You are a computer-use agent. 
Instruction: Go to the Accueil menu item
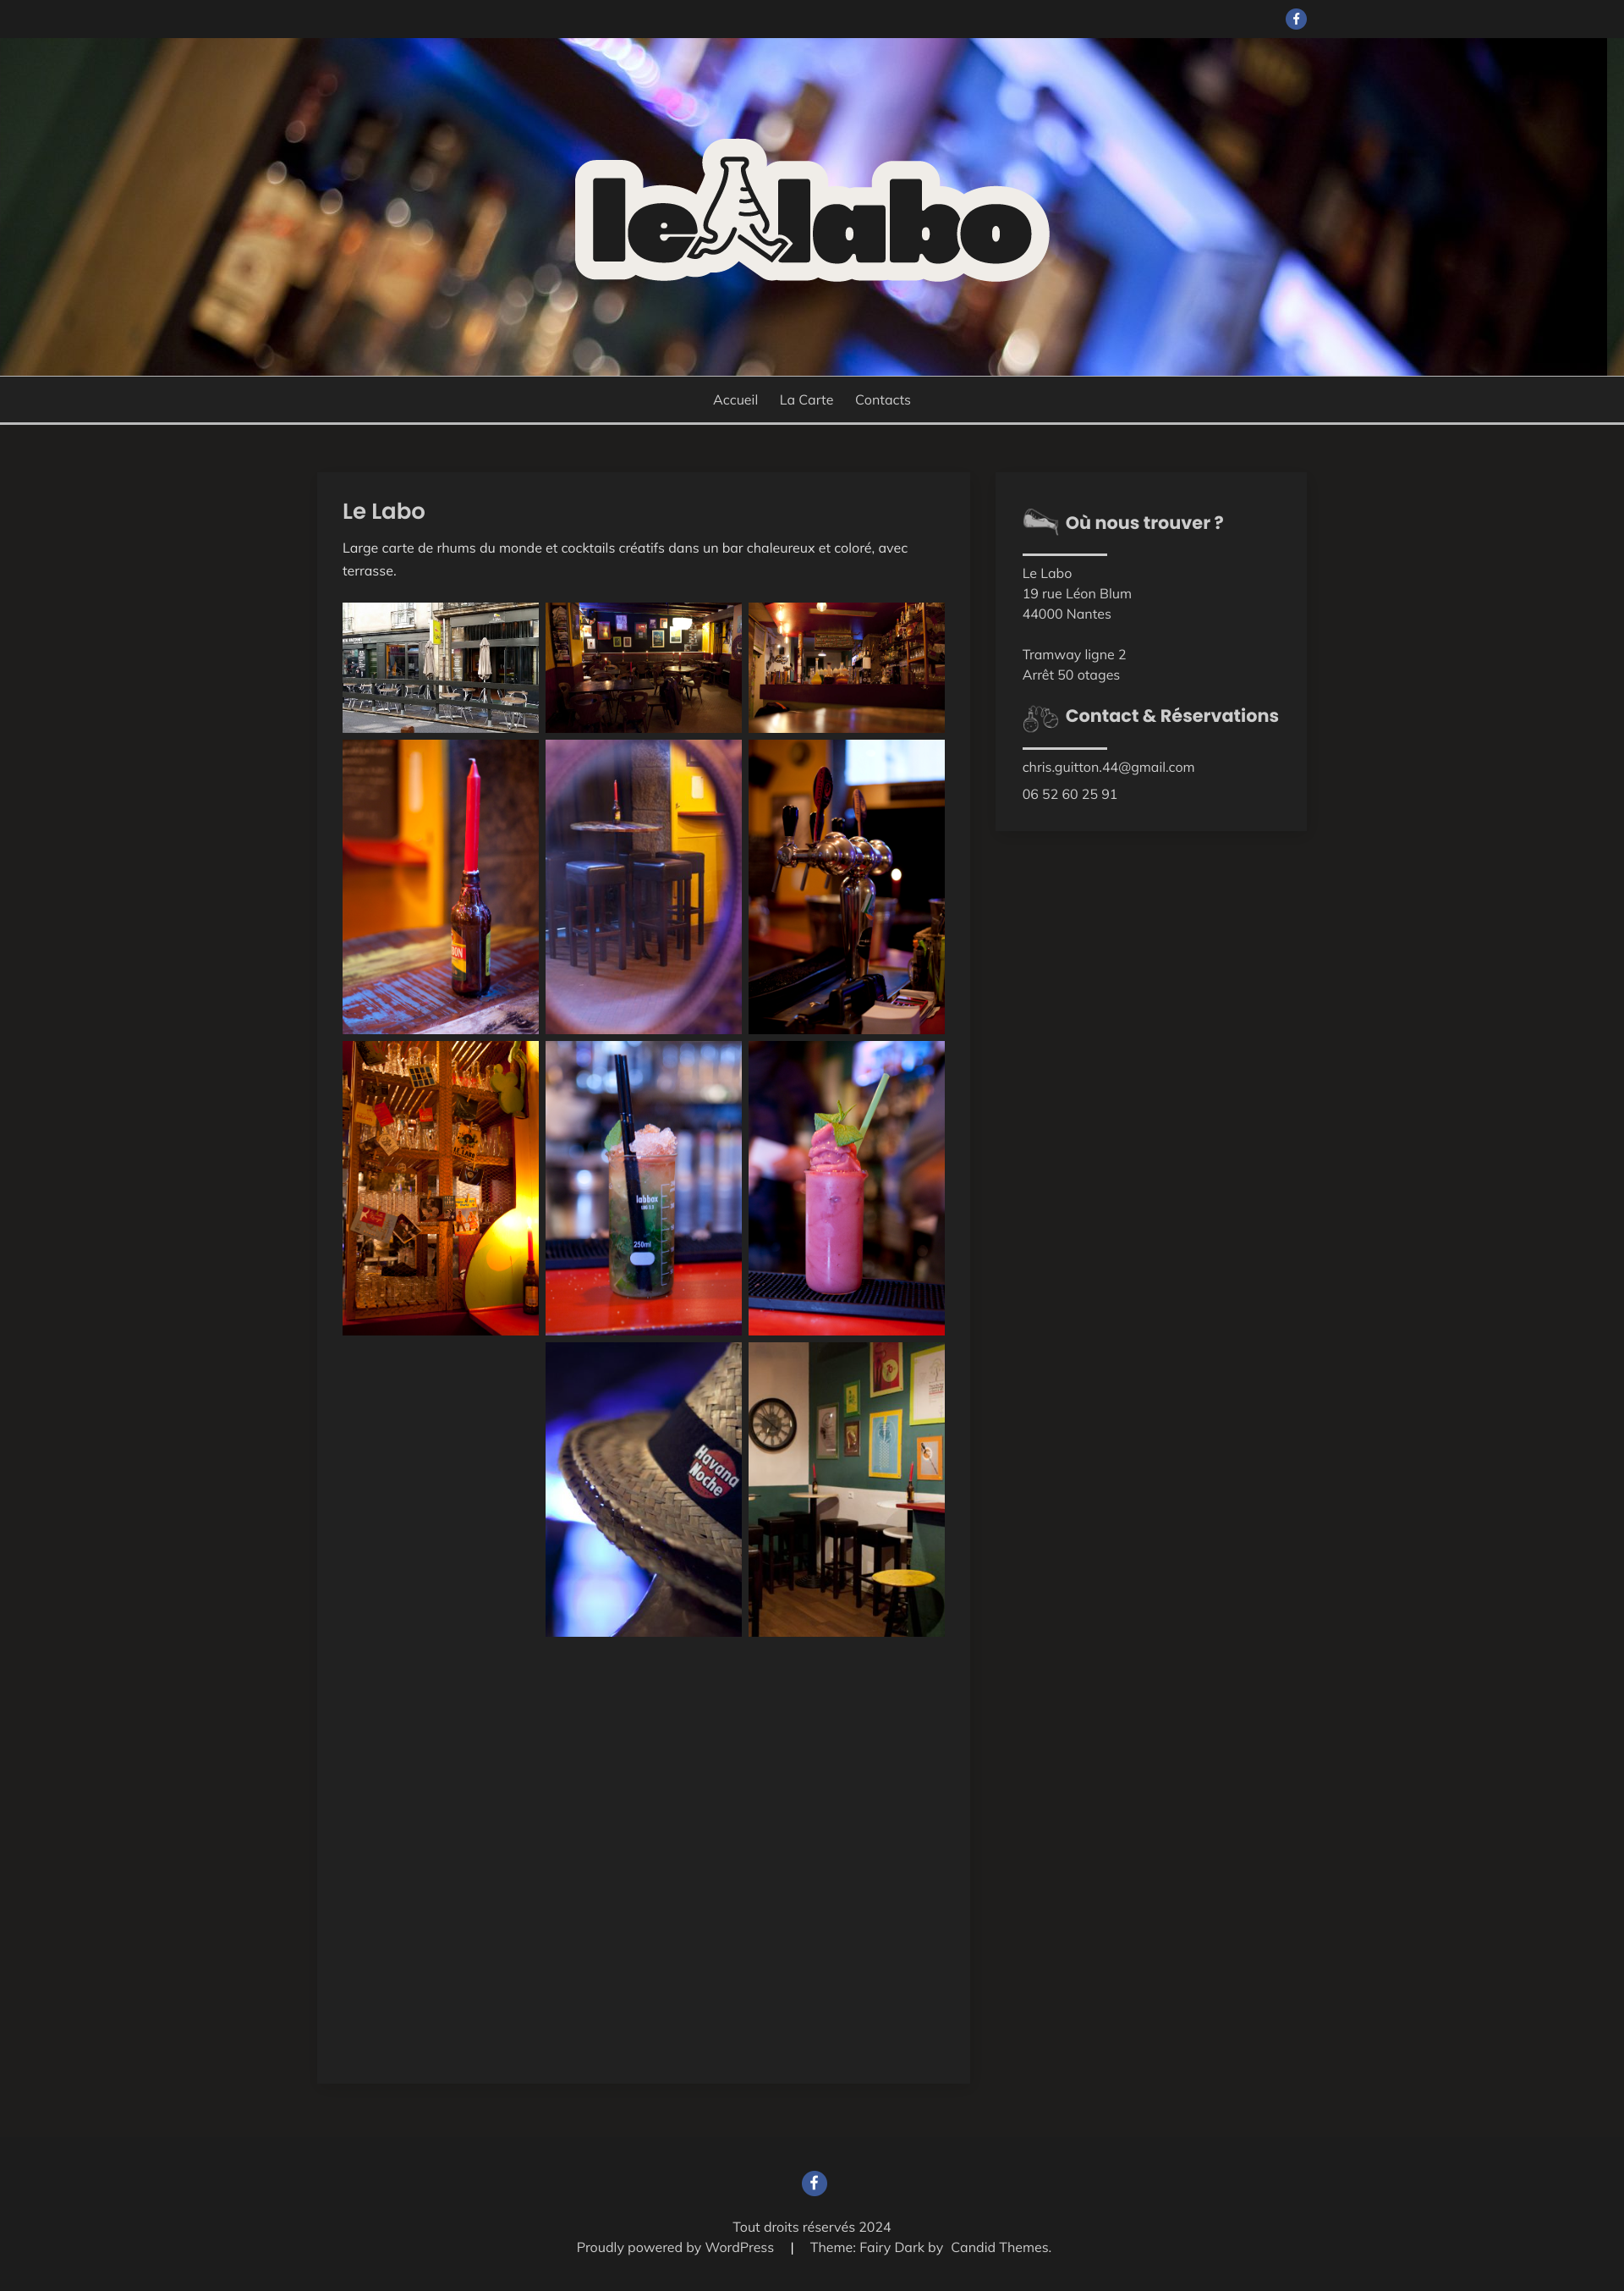[x=735, y=400]
